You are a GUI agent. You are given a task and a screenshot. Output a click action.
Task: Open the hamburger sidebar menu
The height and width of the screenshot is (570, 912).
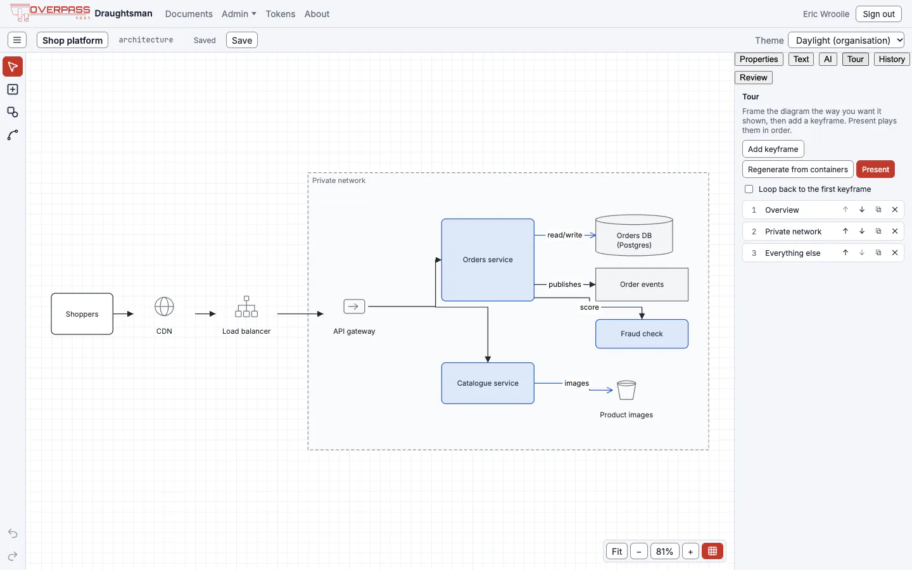pyautogui.click(x=17, y=40)
